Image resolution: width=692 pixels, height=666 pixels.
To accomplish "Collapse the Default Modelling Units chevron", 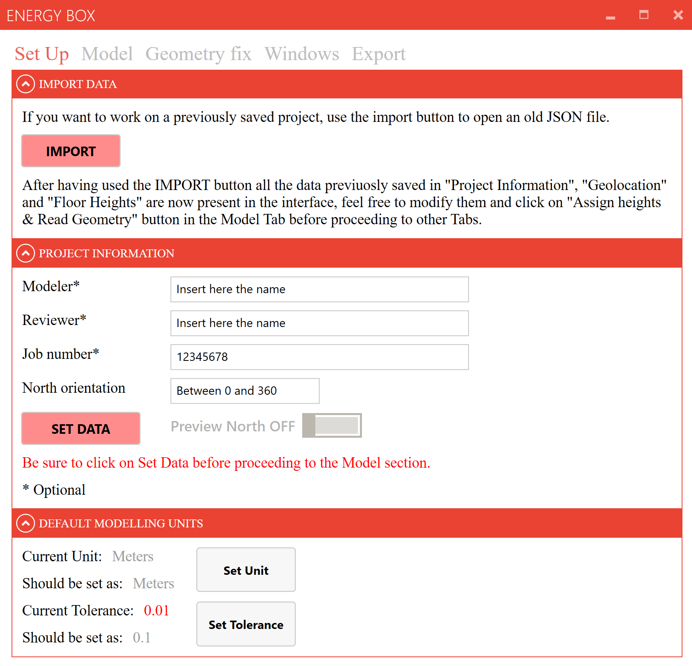I will [25, 523].
